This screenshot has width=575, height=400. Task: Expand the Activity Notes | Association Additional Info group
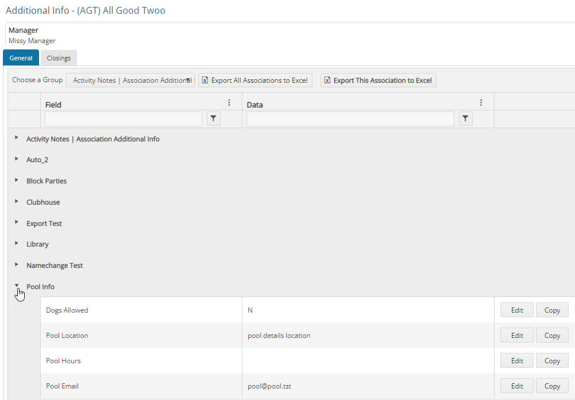click(17, 137)
